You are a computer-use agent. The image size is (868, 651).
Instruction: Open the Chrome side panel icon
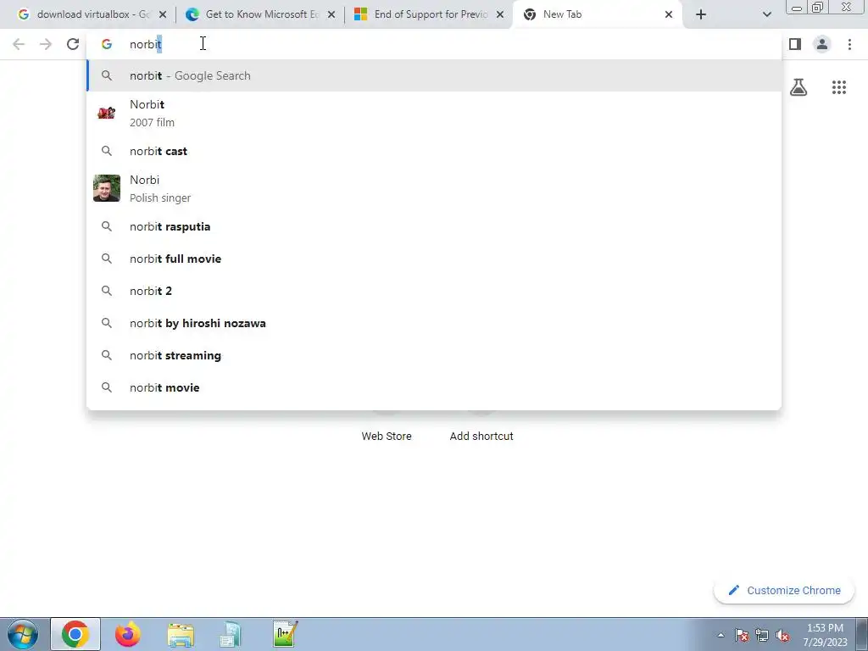pos(795,44)
